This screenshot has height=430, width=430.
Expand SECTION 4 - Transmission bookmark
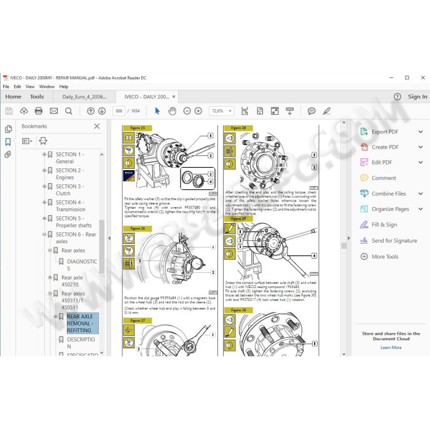pyautogui.click(x=44, y=202)
